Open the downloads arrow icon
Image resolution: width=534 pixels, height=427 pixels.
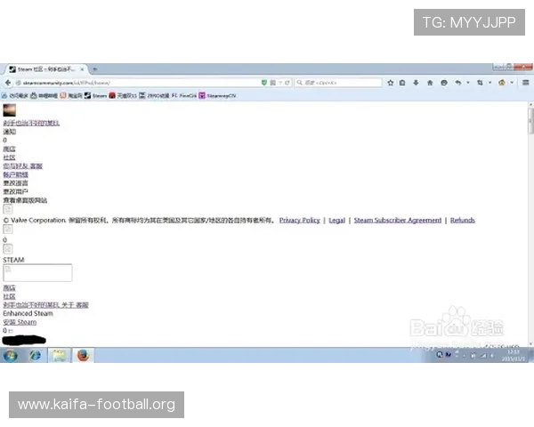point(416,83)
